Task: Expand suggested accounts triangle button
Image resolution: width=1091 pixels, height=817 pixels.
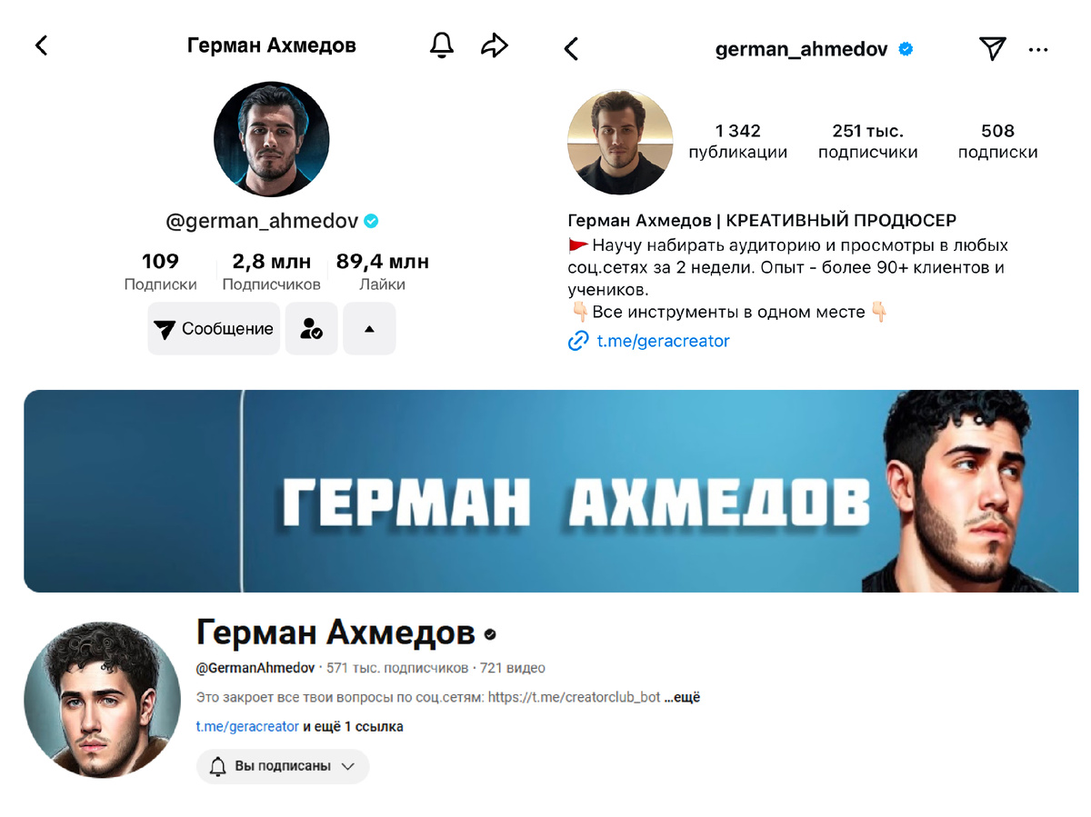Action: click(x=369, y=329)
